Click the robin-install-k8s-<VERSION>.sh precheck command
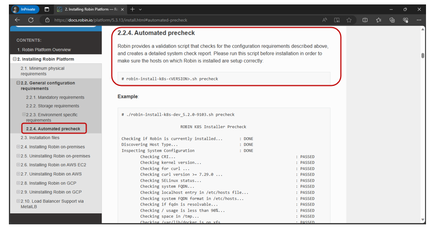 [170, 79]
